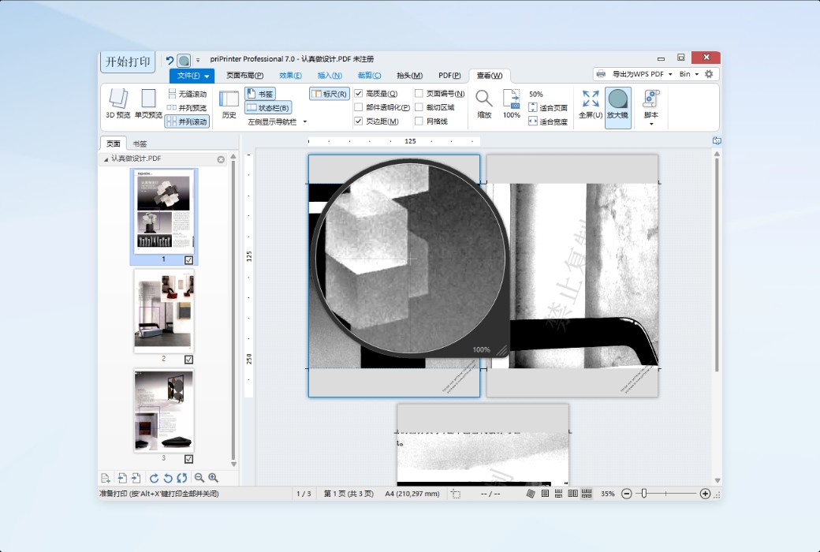
Task: Click the 适合宽度 fit width option
Action: tap(548, 121)
